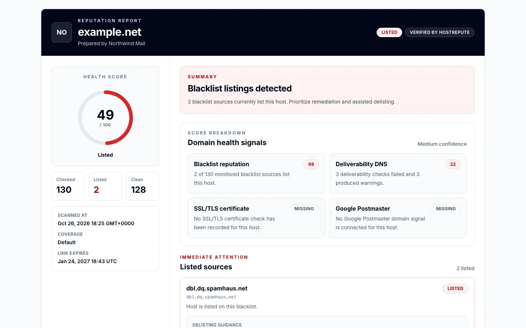This screenshot has width=526, height=328.
Task: Open the 'SSL/TLS certificate' signal title
Action: click(221, 209)
